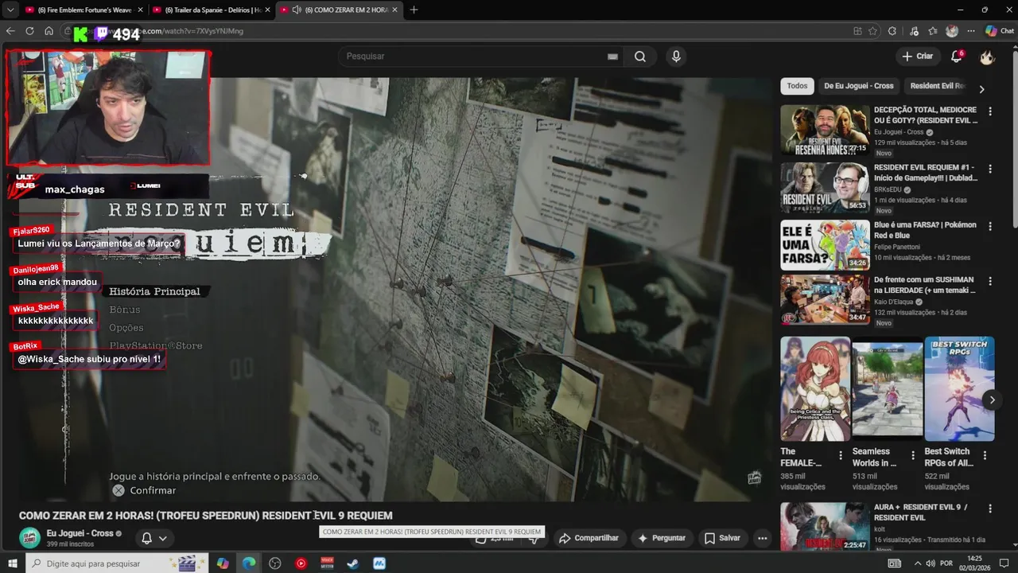
Task: Open options menu for Blue é uma FARSA video
Action: pyautogui.click(x=990, y=226)
